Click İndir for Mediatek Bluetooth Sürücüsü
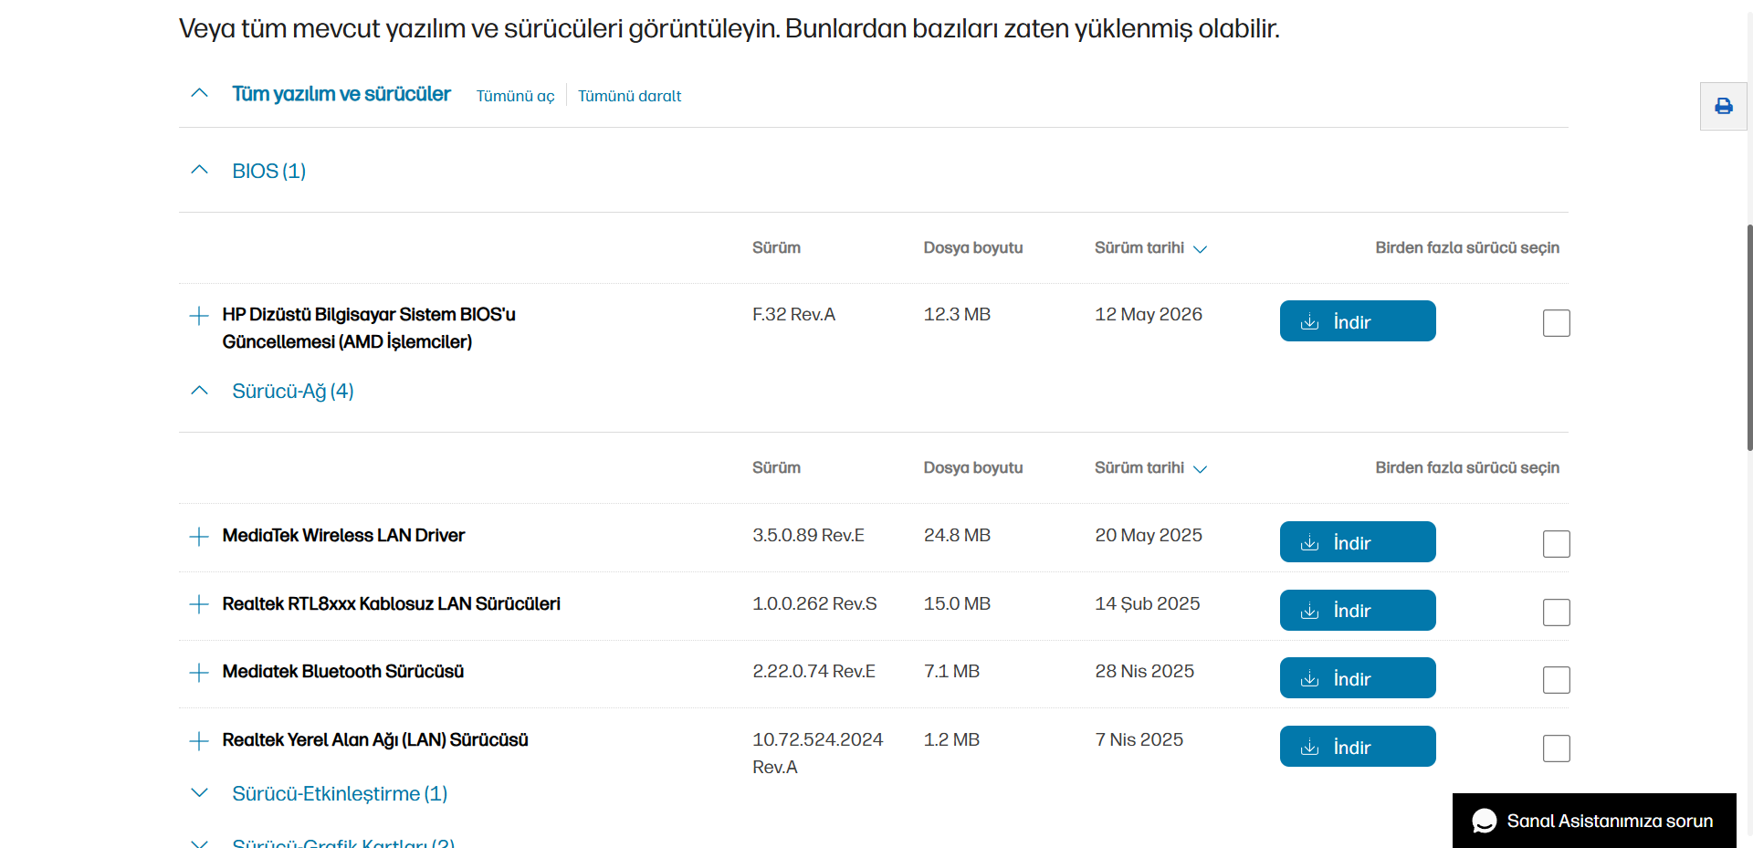Viewport: 1753px width, 848px height. 1358,678
